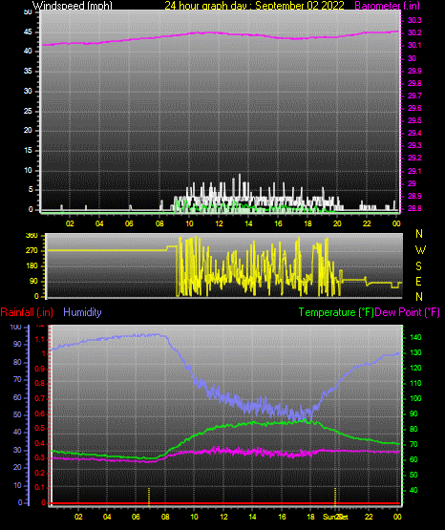Click hour 16 on the humidity chart axis

pos(282,517)
